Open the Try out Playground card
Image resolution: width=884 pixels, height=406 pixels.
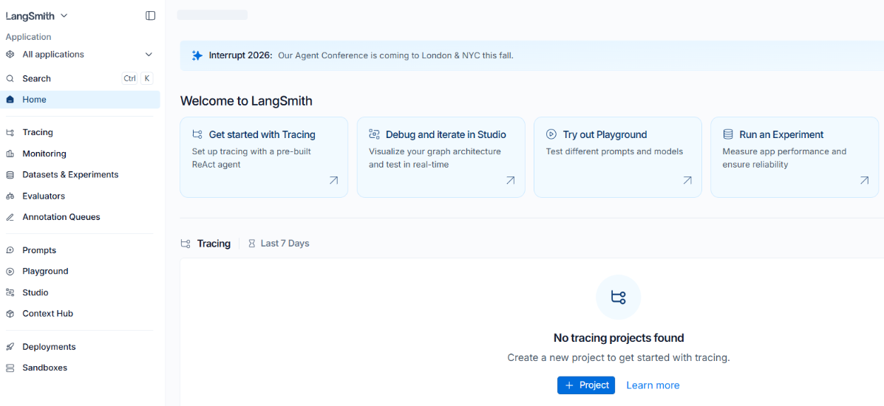(x=618, y=157)
